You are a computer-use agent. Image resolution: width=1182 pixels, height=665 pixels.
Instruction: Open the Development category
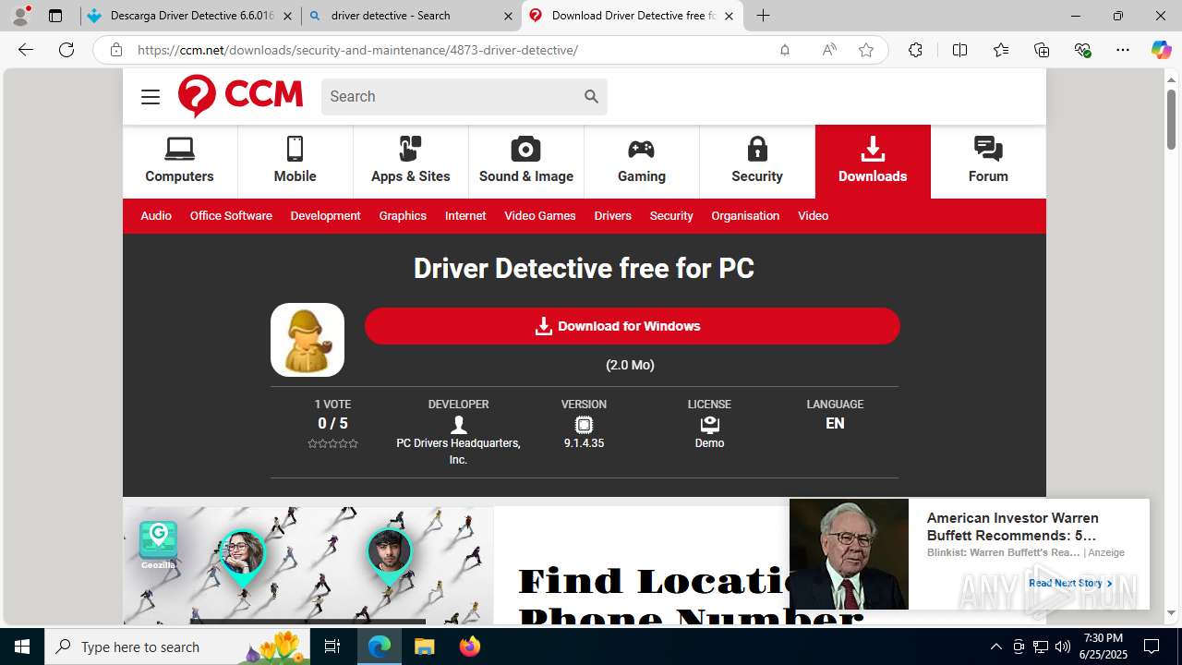[x=325, y=215]
